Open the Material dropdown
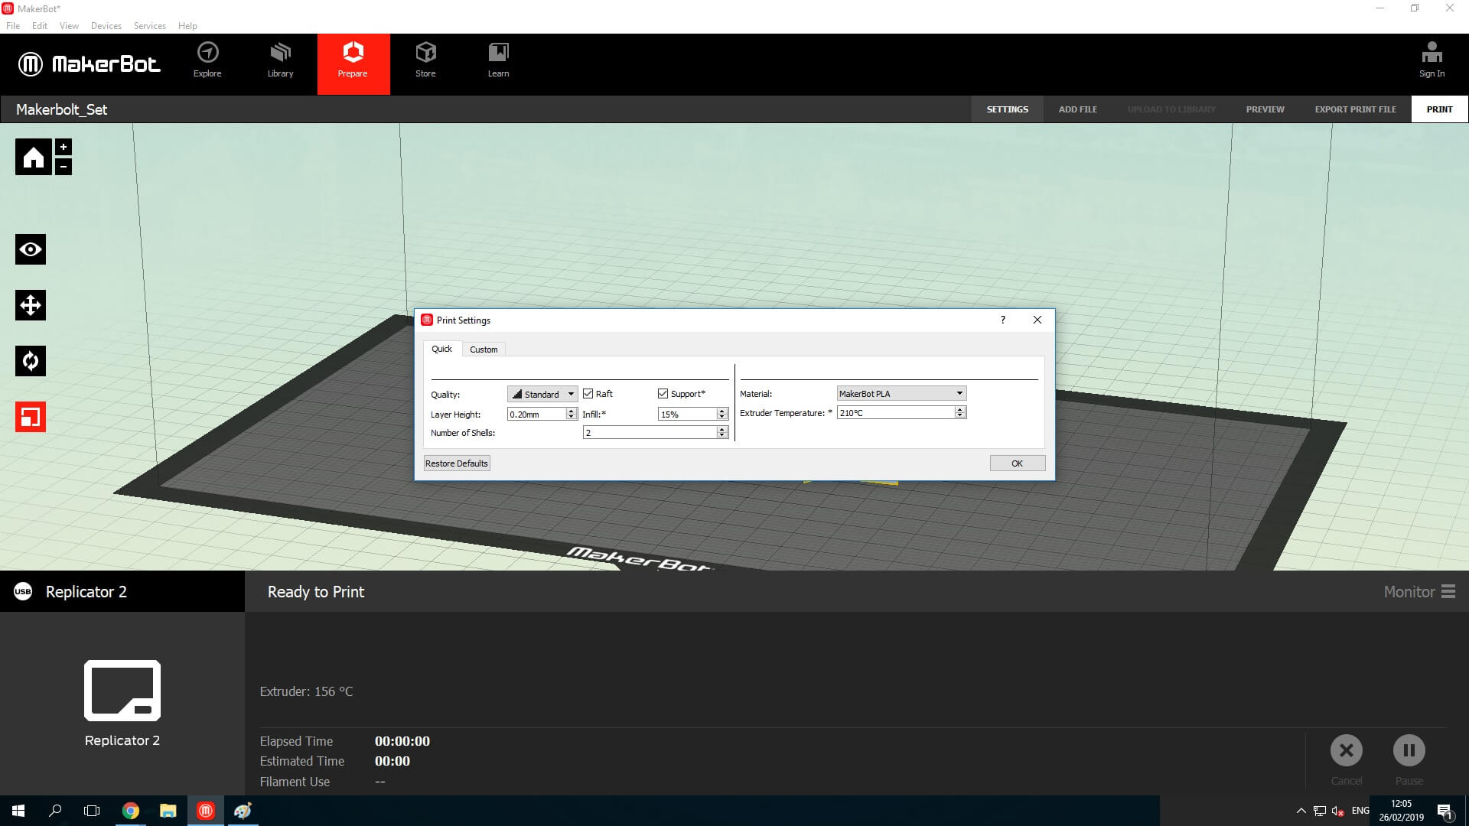Image resolution: width=1469 pixels, height=826 pixels. pyautogui.click(x=901, y=393)
